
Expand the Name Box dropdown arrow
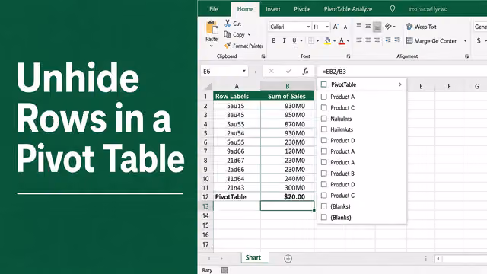244,71
